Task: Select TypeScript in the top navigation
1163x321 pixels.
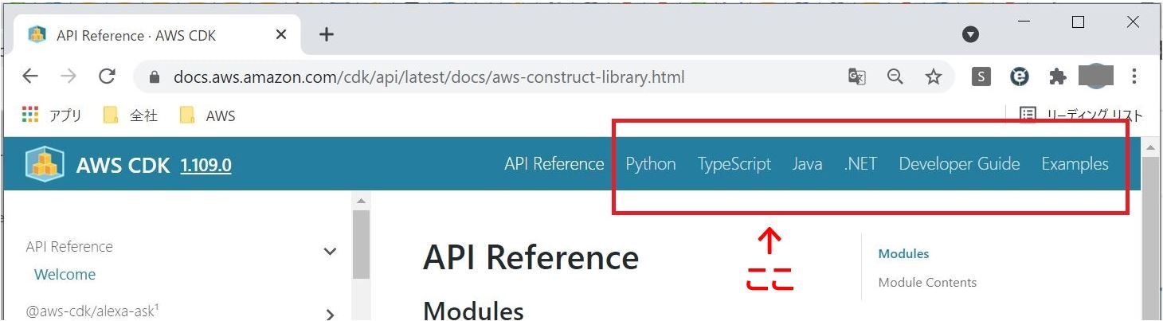Action: coord(734,164)
